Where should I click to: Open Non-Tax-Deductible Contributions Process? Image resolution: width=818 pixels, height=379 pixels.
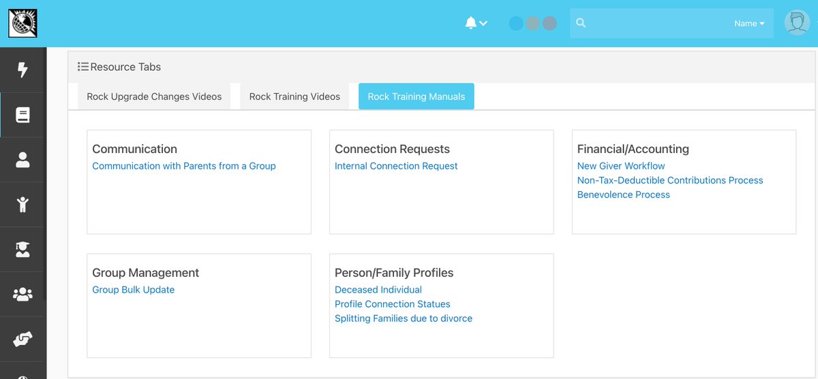[670, 180]
